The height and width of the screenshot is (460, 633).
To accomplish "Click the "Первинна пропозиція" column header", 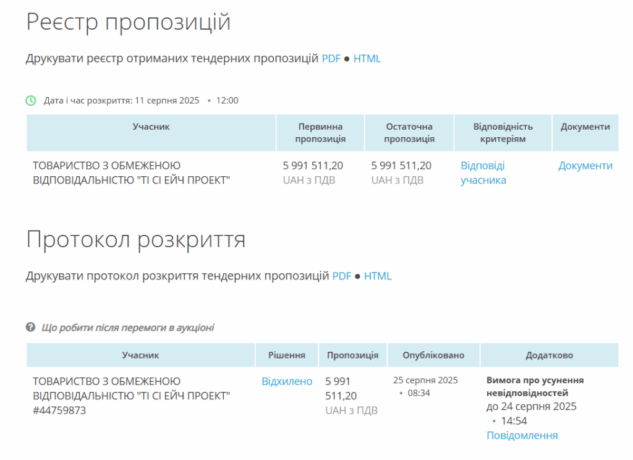I will (x=320, y=133).
